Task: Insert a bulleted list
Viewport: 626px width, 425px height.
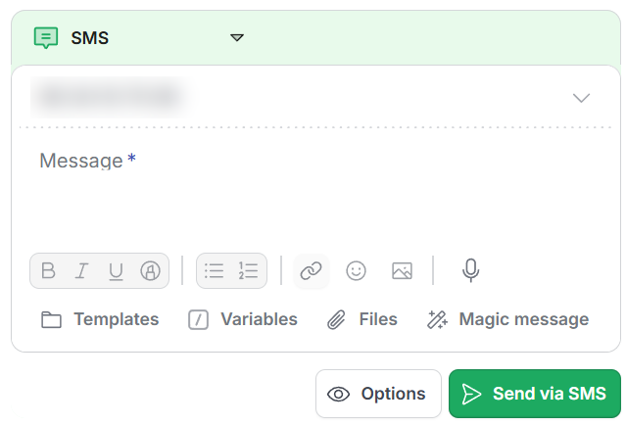Action: point(214,270)
